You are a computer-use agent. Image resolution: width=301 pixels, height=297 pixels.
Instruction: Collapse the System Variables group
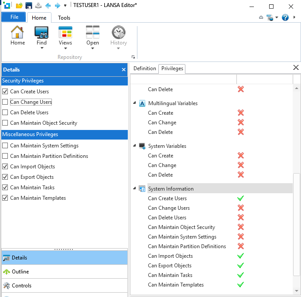(134, 146)
